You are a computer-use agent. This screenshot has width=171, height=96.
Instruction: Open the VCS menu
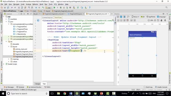[55, 4]
